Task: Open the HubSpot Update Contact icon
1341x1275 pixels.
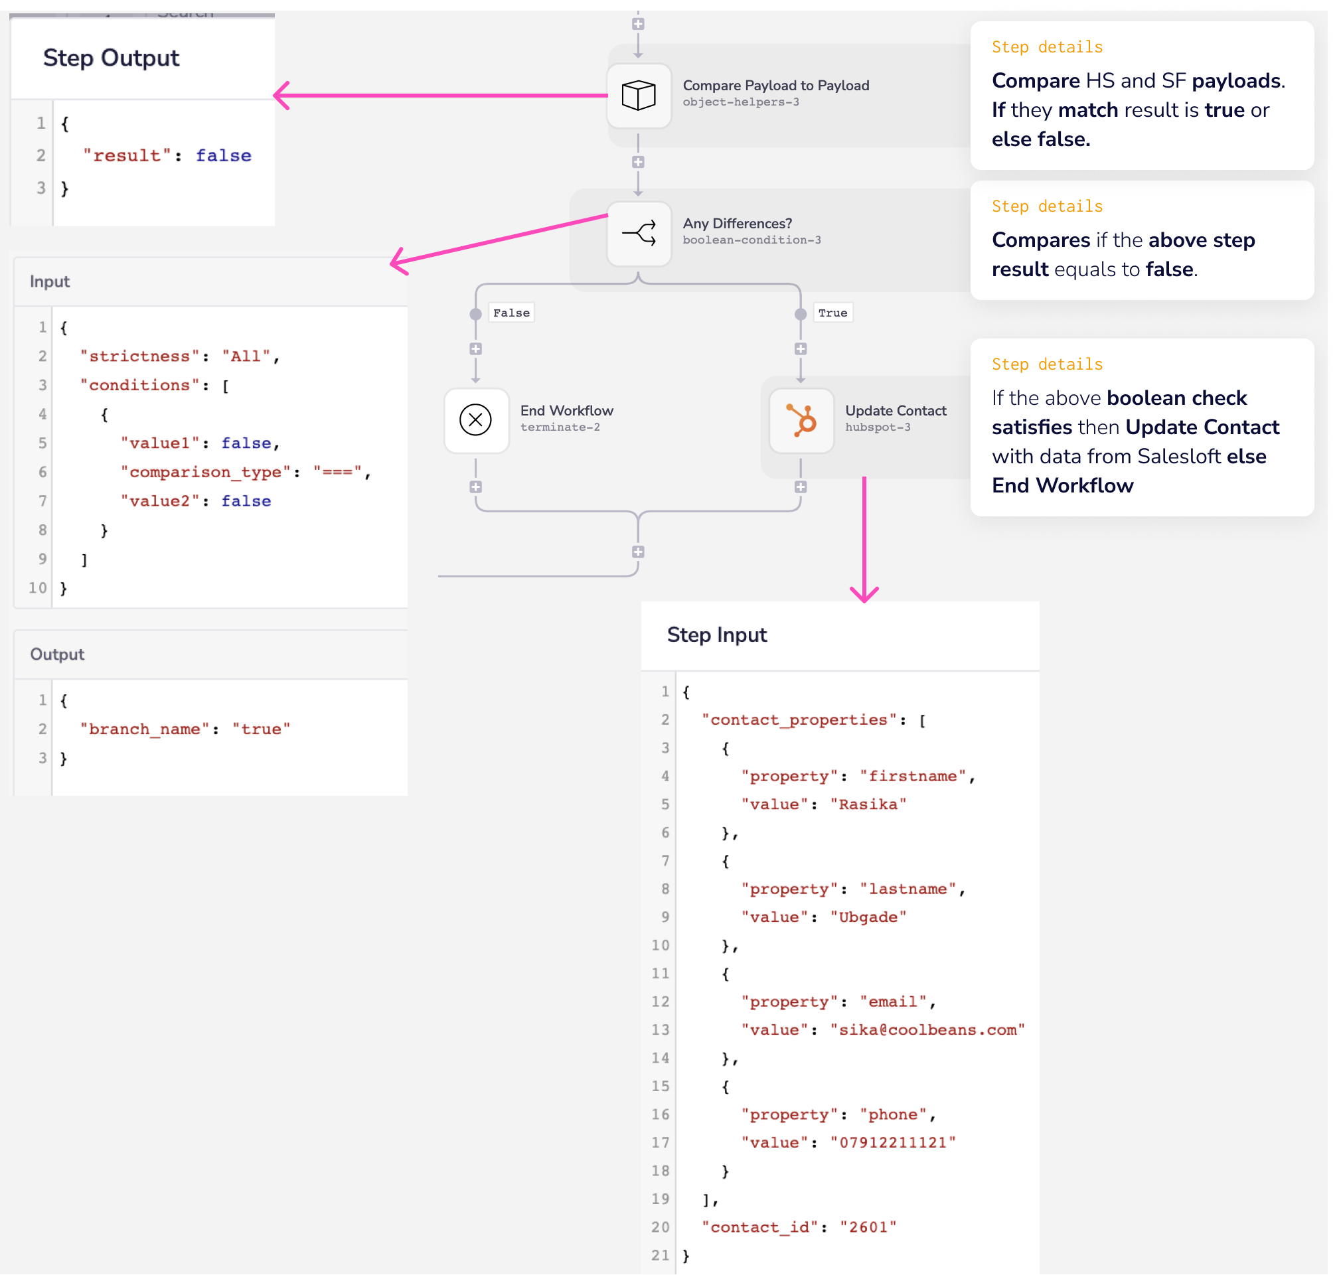Action: [801, 419]
